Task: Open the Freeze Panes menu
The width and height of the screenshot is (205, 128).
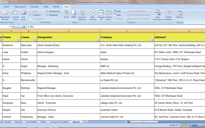Action: tap(109, 15)
